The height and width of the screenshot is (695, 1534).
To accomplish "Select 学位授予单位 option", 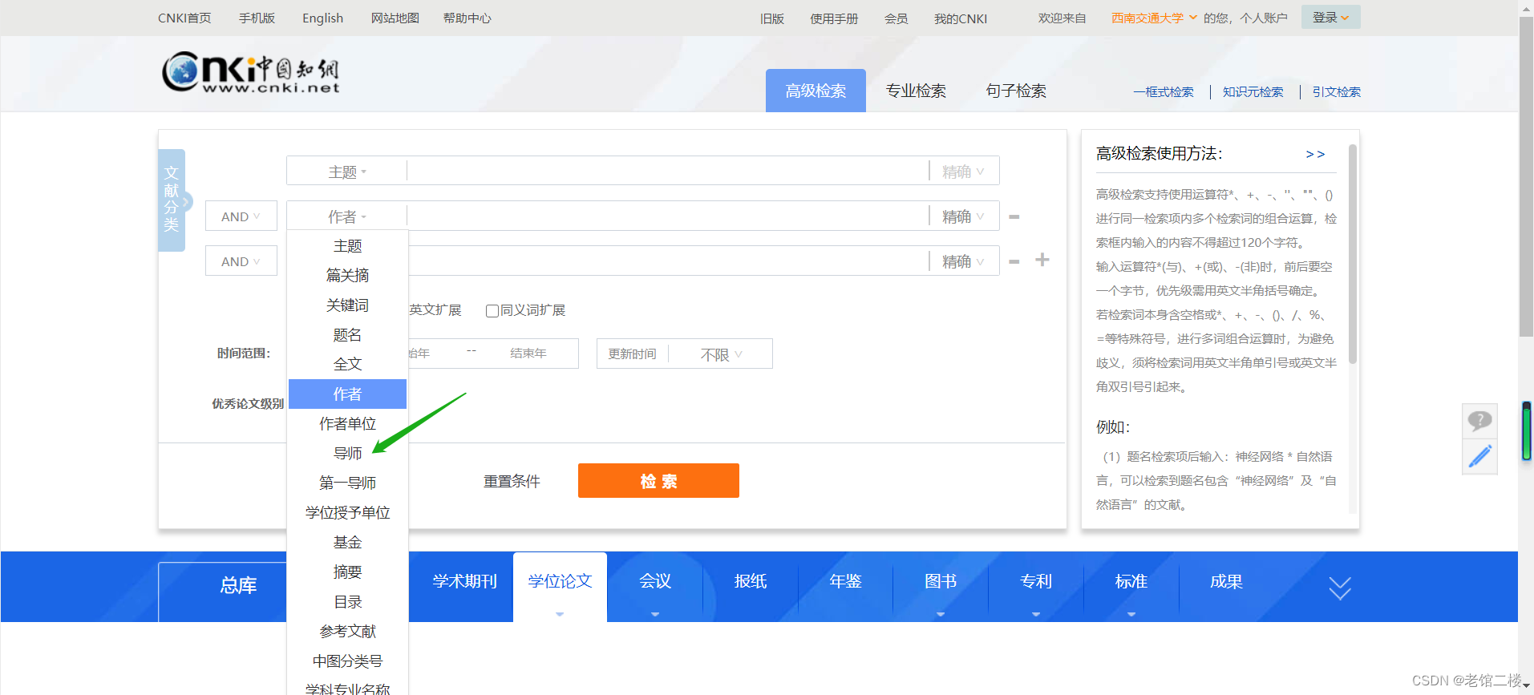I will click(347, 513).
